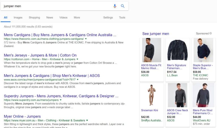This screenshot has width=217, height=128.
Task: Click the $42.95 price
Action: pyautogui.click(x=145, y=117)
